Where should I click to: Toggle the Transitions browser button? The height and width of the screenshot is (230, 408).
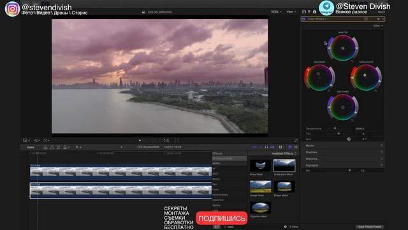click(x=296, y=147)
